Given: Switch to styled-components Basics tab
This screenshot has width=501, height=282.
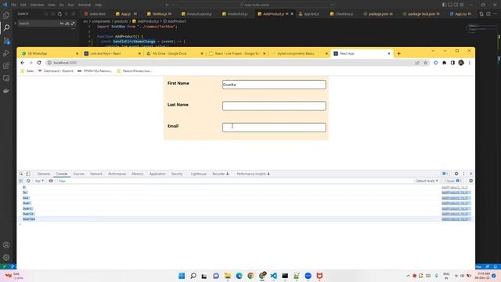Looking at the screenshot, I should (x=299, y=53).
